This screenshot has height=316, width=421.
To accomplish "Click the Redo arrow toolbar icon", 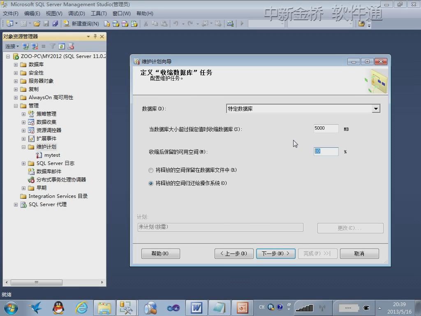I will [x=190, y=23].
